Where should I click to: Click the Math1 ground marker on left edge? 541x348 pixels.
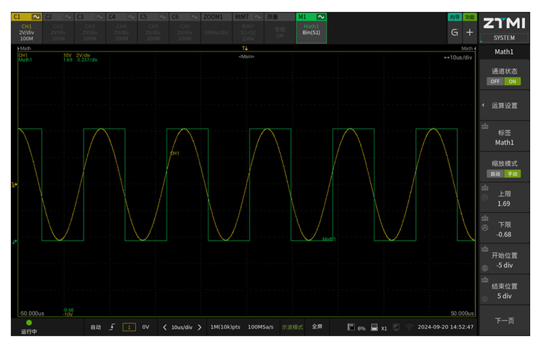click(x=14, y=242)
